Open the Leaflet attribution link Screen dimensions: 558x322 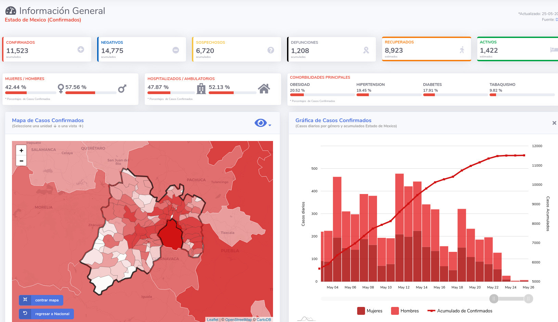pyautogui.click(x=212, y=320)
